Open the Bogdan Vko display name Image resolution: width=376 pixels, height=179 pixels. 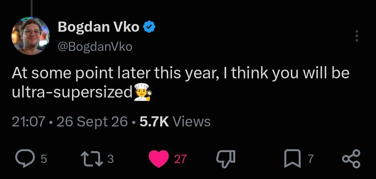click(x=99, y=26)
